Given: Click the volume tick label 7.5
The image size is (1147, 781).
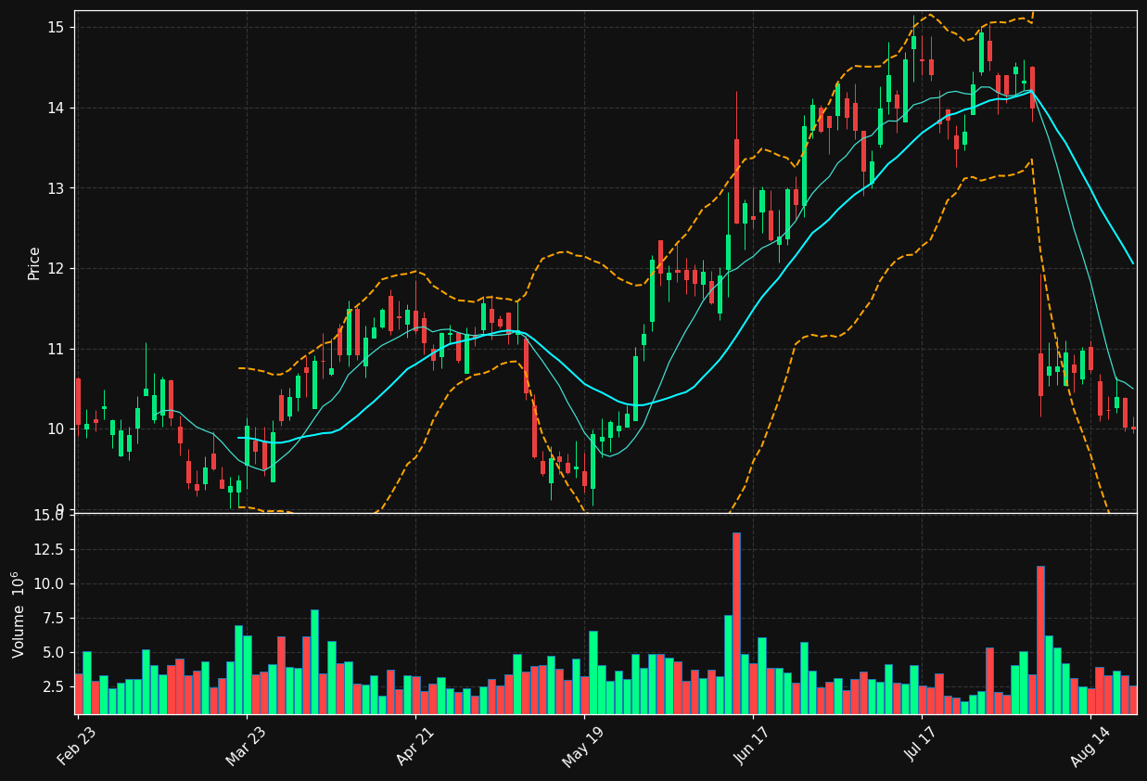Looking at the screenshot, I should tap(55, 618).
